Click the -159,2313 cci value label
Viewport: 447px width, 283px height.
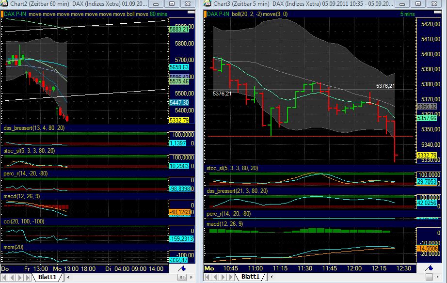click(x=182, y=239)
